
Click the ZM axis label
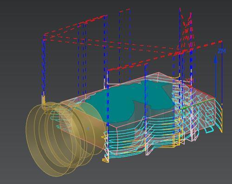[x=222, y=51]
